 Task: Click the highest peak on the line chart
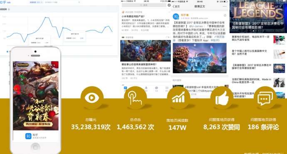point(46,17)
